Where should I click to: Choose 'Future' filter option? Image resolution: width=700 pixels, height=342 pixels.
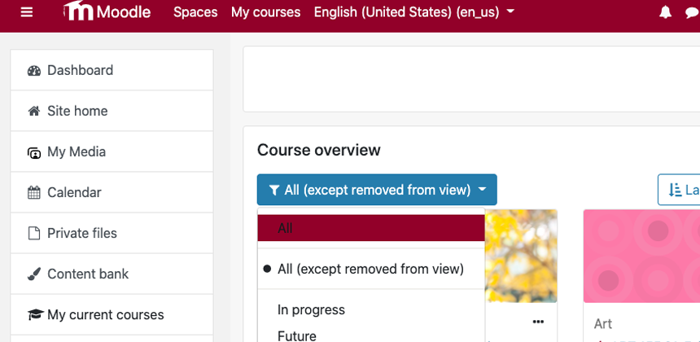pos(297,335)
